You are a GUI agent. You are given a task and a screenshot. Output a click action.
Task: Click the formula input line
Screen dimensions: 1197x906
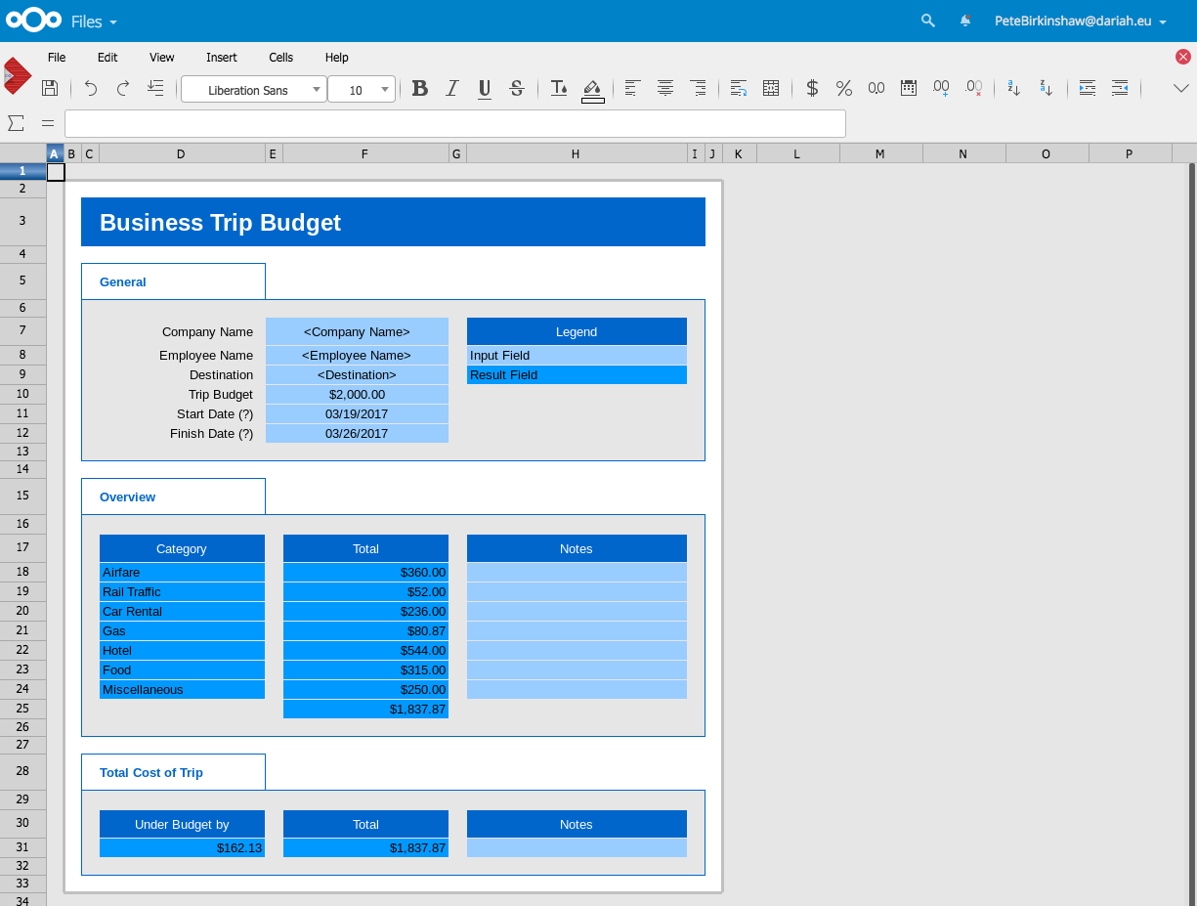pos(455,123)
